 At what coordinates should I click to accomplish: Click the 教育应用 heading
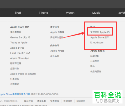(55, 27)
